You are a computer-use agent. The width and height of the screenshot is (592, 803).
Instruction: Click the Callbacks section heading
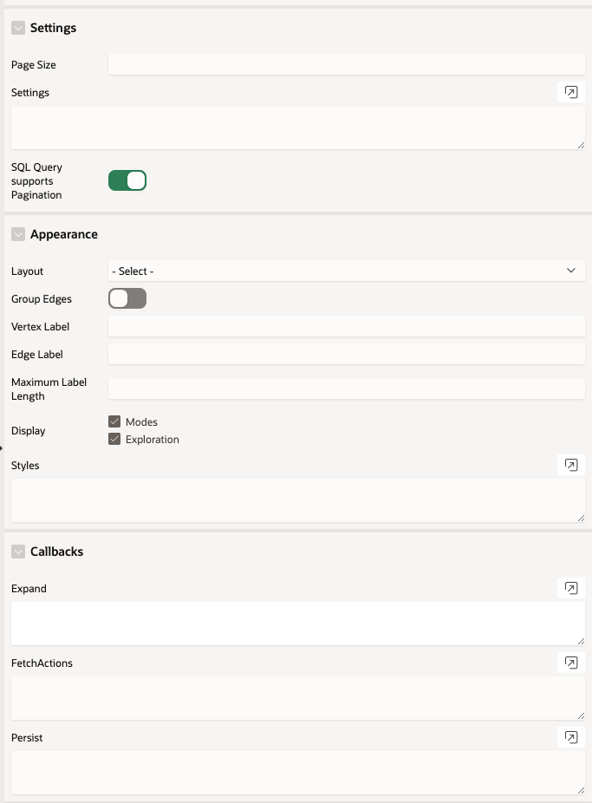[57, 552]
